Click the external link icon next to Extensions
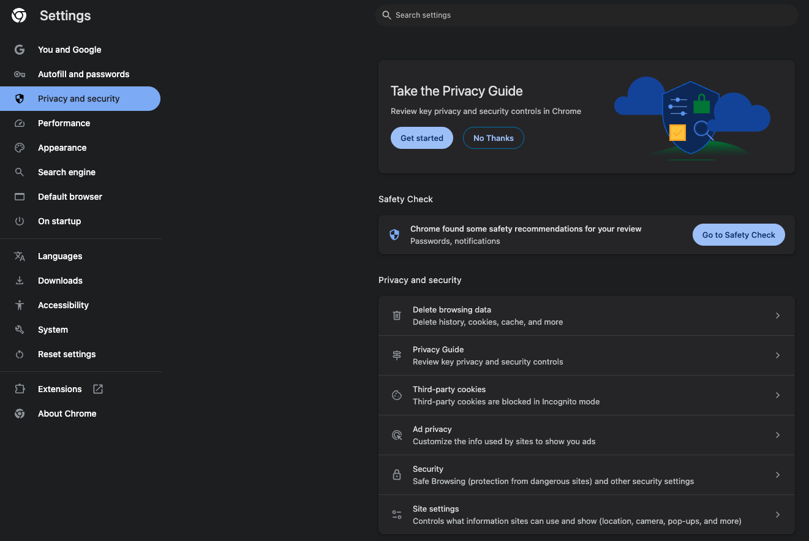This screenshot has height=541, width=809. [x=98, y=389]
